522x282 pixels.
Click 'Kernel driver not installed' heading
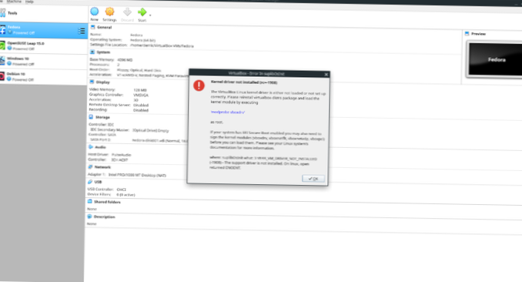[x=244, y=82]
